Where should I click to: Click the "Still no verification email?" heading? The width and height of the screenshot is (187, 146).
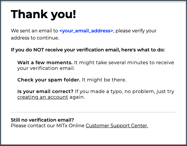(42, 120)
